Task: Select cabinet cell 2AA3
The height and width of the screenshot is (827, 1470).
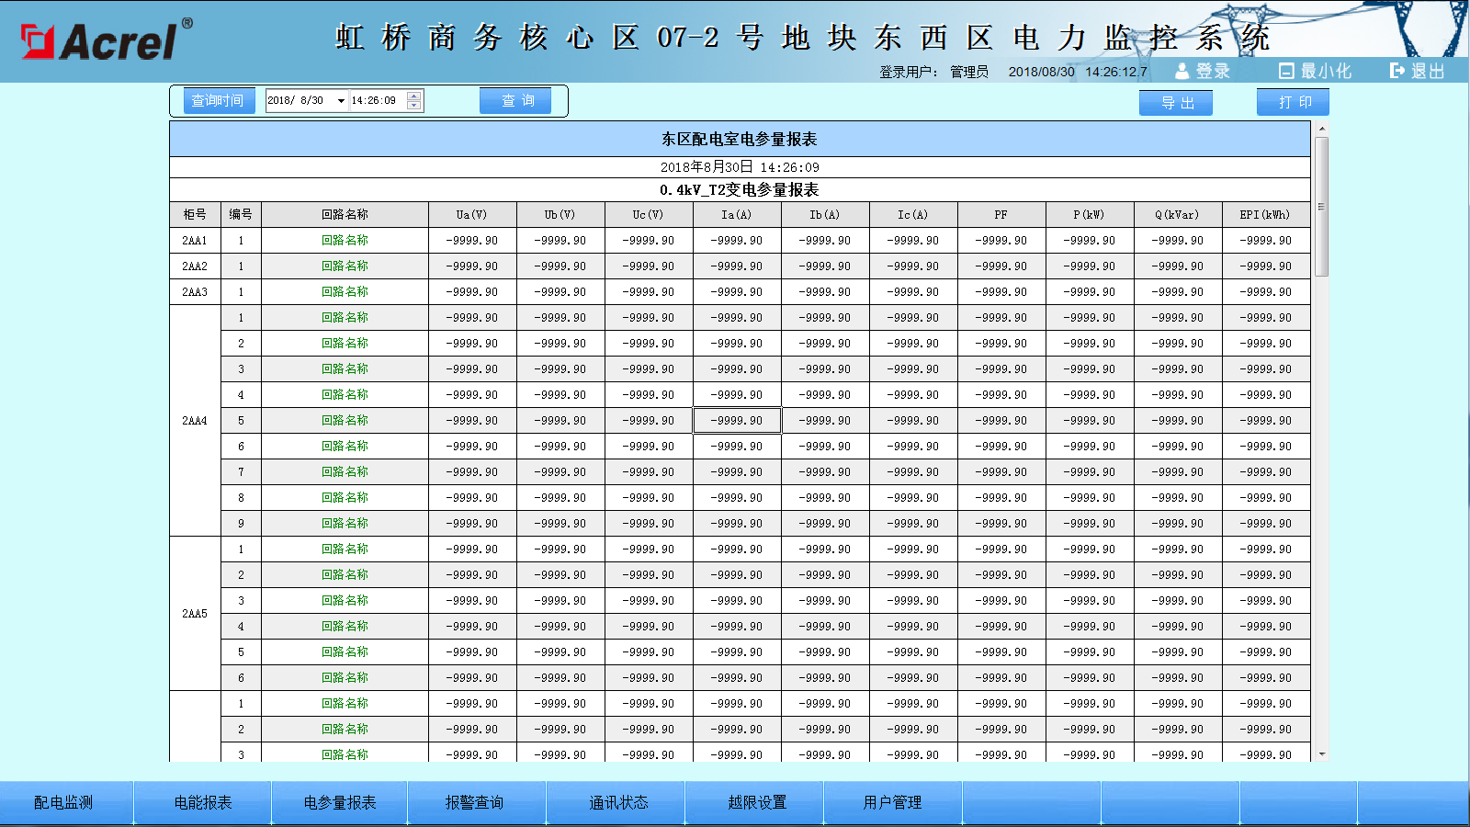Action: pyautogui.click(x=195, y=292)
